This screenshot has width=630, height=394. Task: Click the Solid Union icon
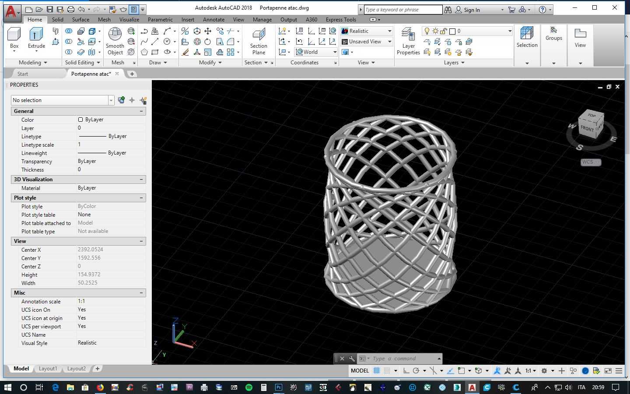click(69, 31)
